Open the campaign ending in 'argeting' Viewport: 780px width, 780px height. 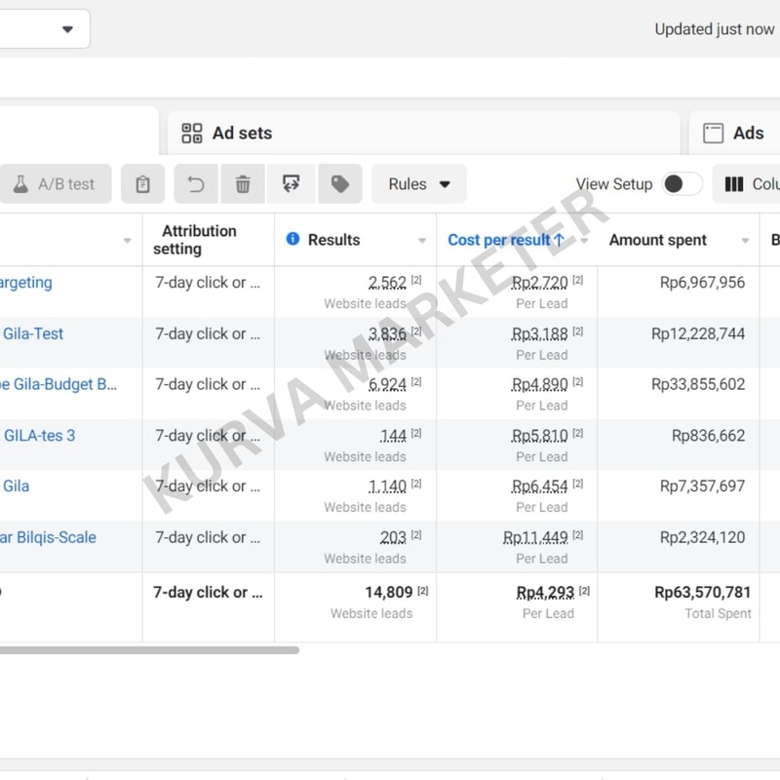click(x=26, y=283)
